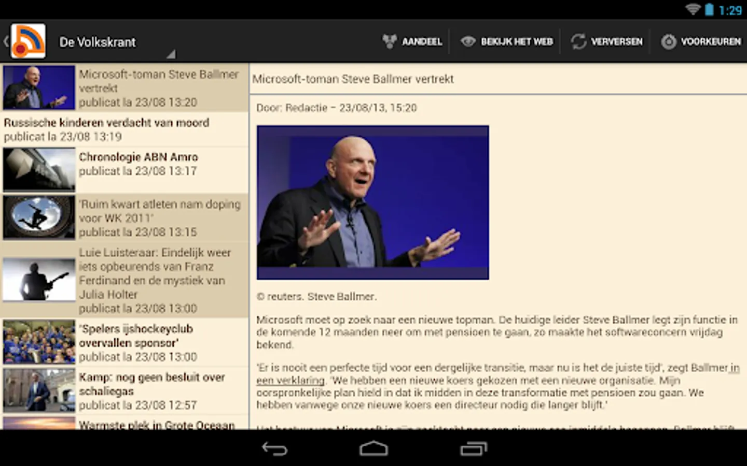Select Steve Ballmer thumbnail in article list
Image resolution: width=747 pixels, height=466 pixels.
(39, 88)
